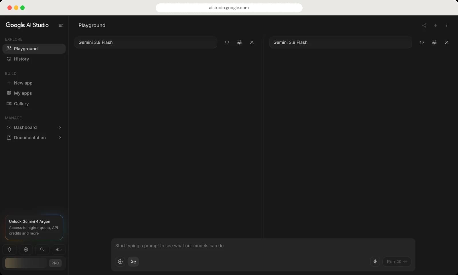Expand the Documentation submenu chevron
The width and height of the screenshot is (458, 275).
(x=60, y=138)
